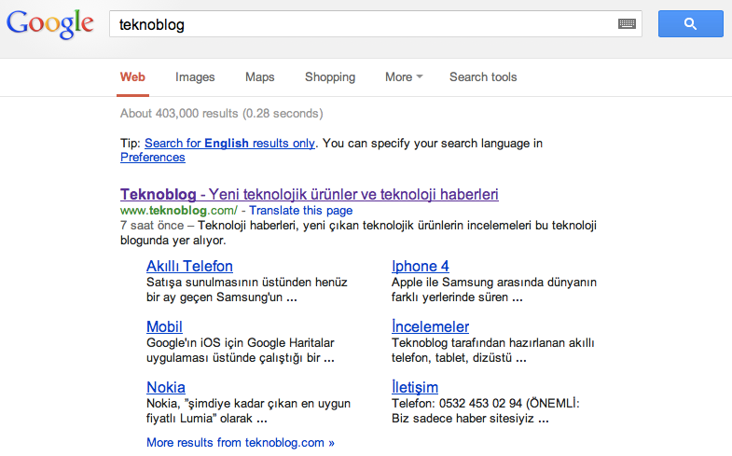Open the Mobil sitelink
732x456 pixels.
coord(164,326)
